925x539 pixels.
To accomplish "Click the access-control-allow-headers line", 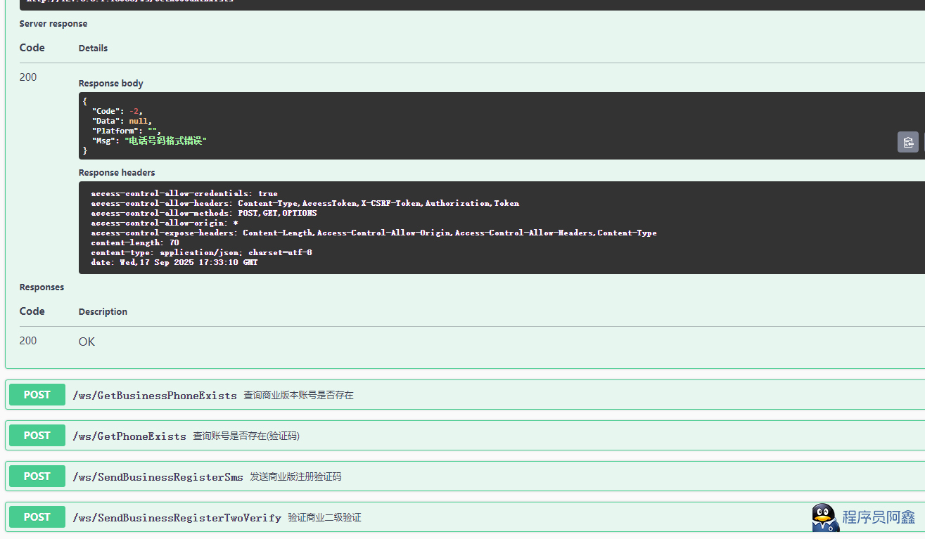I will (x=305, y=203).
